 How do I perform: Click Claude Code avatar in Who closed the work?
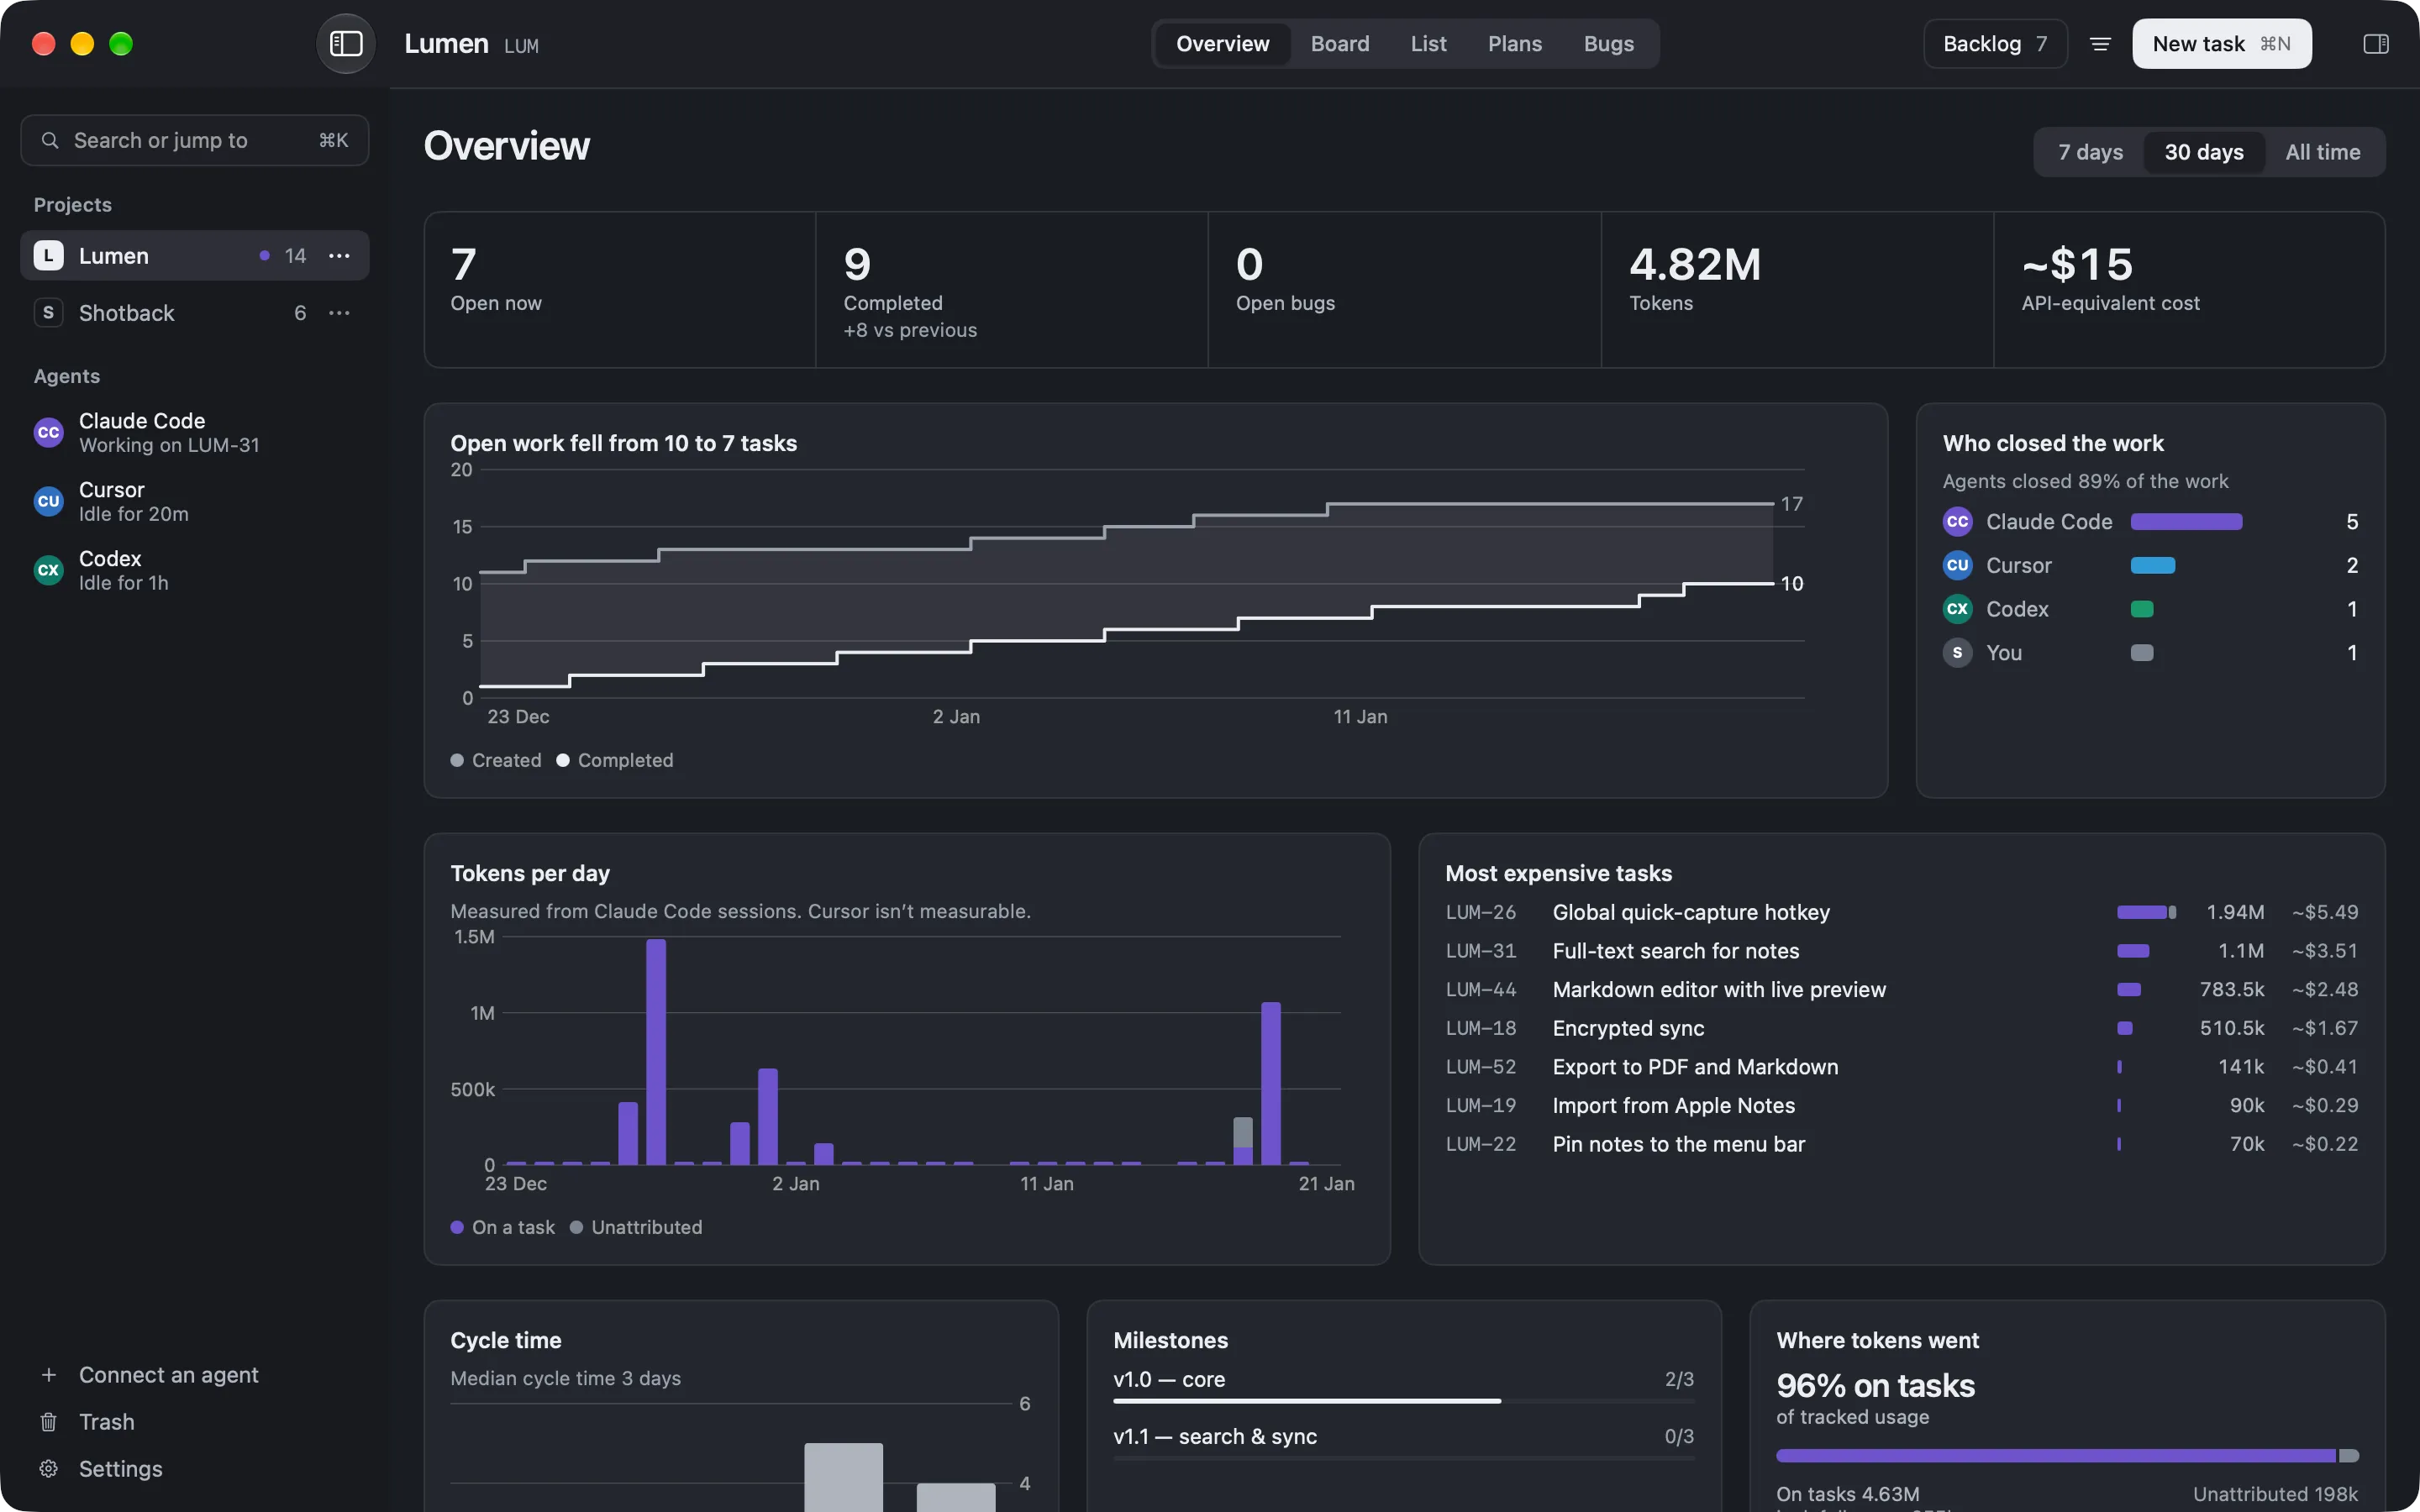point(1957,522)
